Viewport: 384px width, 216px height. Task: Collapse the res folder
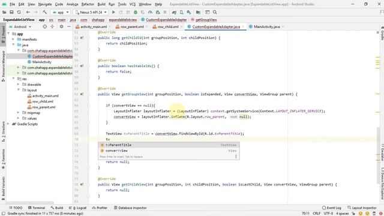13,79
